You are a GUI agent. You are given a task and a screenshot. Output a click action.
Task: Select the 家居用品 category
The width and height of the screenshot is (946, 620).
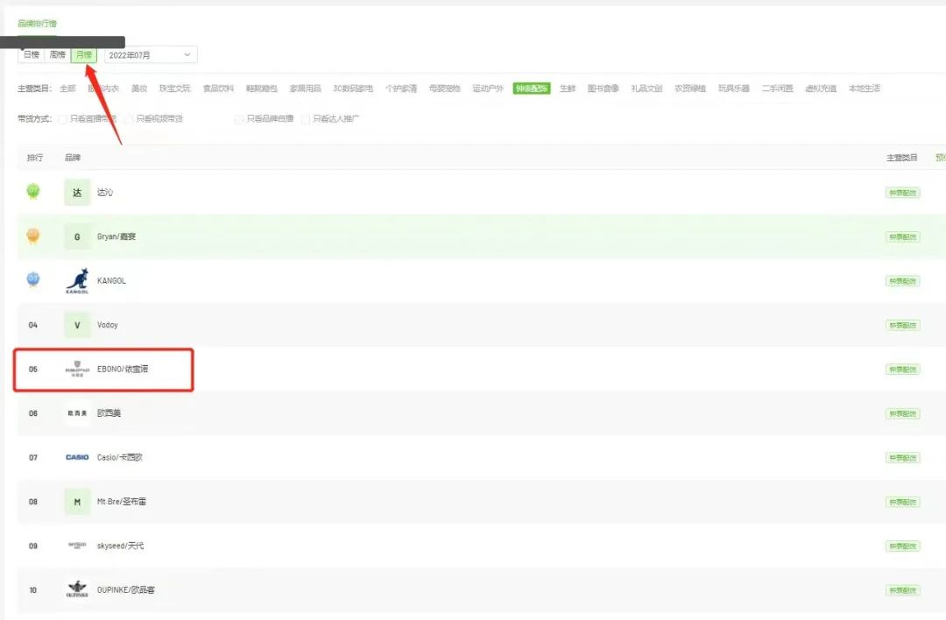pos(306,88)
